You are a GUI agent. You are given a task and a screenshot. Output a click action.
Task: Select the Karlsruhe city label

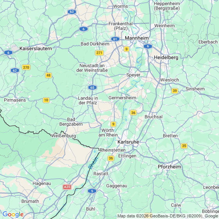point(128,142)
